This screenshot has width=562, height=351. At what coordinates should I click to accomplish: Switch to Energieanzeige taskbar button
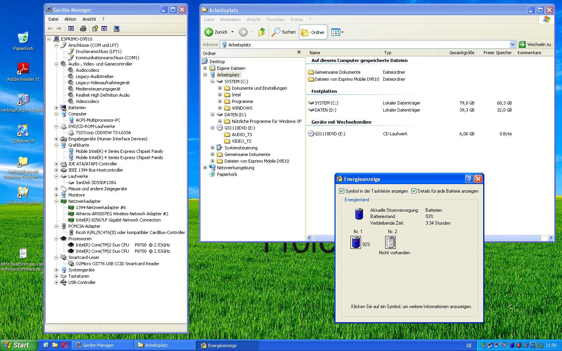[228, 345]
